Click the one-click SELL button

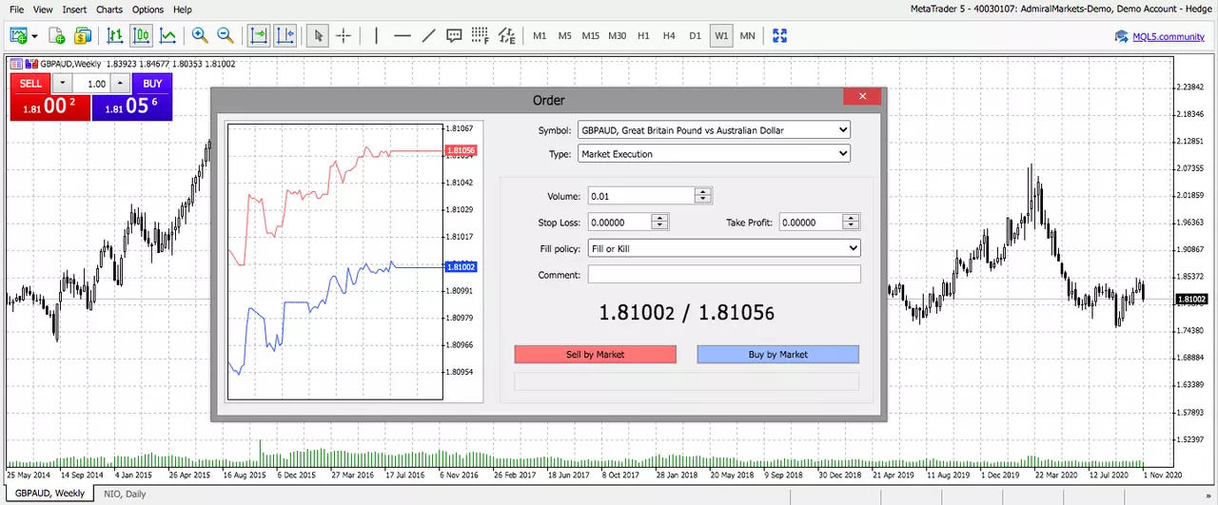(x=30, y=84)
